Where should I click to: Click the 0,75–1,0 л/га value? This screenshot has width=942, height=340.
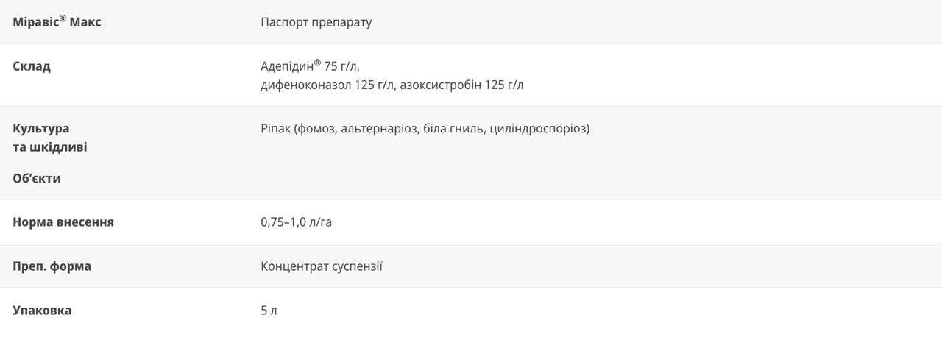[296, 222]
